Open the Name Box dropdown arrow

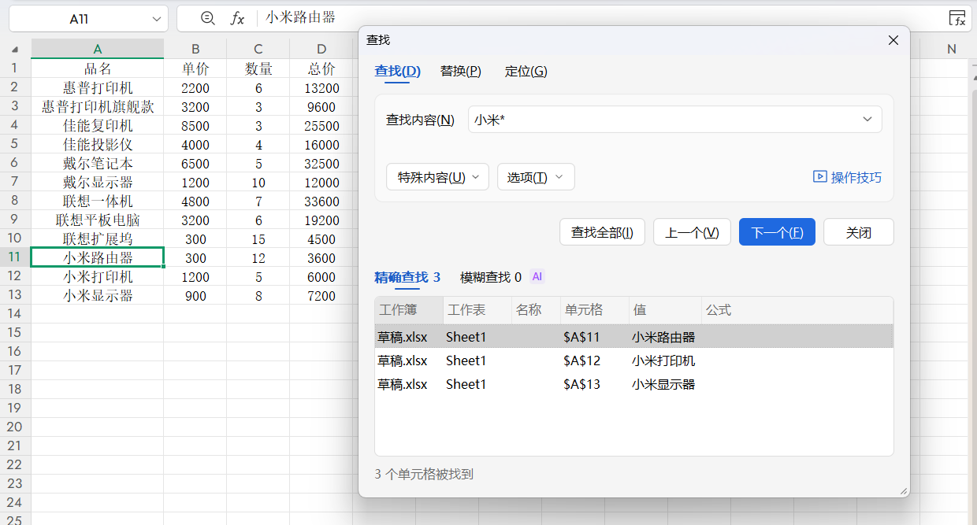point(155,19)
